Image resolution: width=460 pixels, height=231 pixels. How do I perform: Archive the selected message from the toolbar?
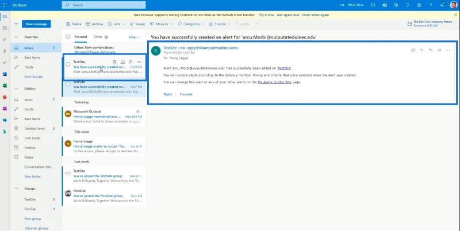tap(94, 24)
